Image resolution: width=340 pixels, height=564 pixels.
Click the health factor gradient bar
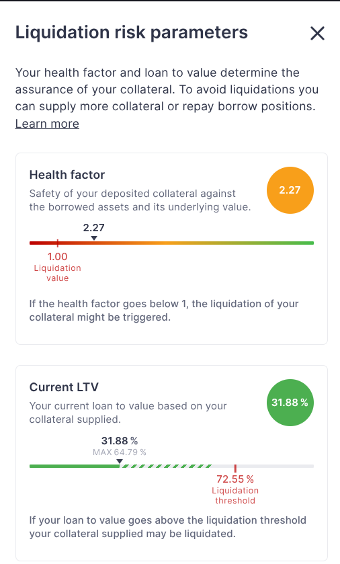(171, 243)
